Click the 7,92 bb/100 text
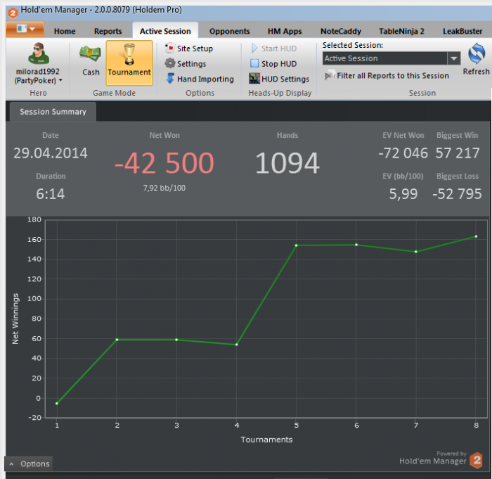 pos(164,188)
